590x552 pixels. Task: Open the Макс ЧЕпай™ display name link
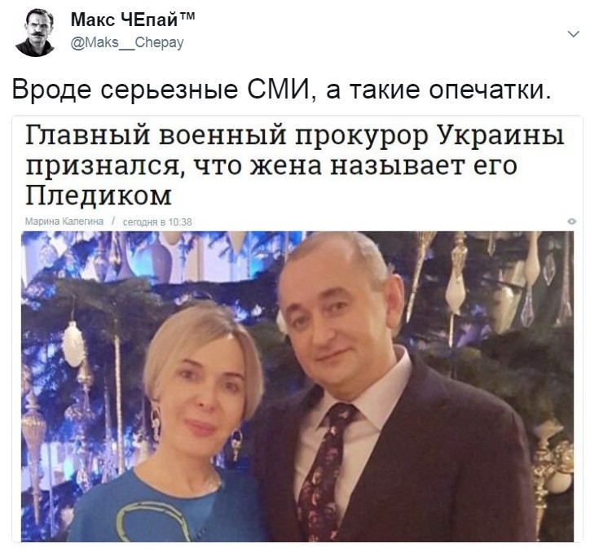(133, 20)
